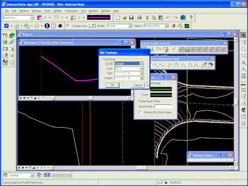248x186 pixels.
Task: Click the color swatch in Set Feature Color field
Action: pos(116,68)
